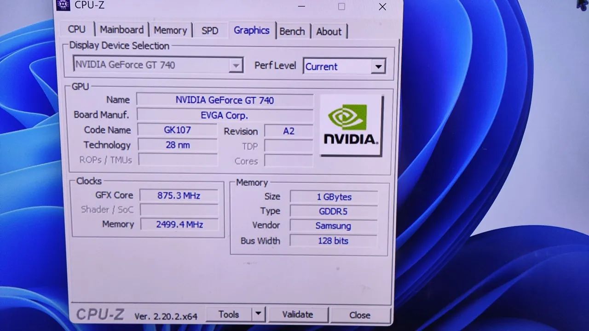Viewport: 589px width, 331px height.
Task: Click the Close button at bottom
Action: (x=360, y=315)
